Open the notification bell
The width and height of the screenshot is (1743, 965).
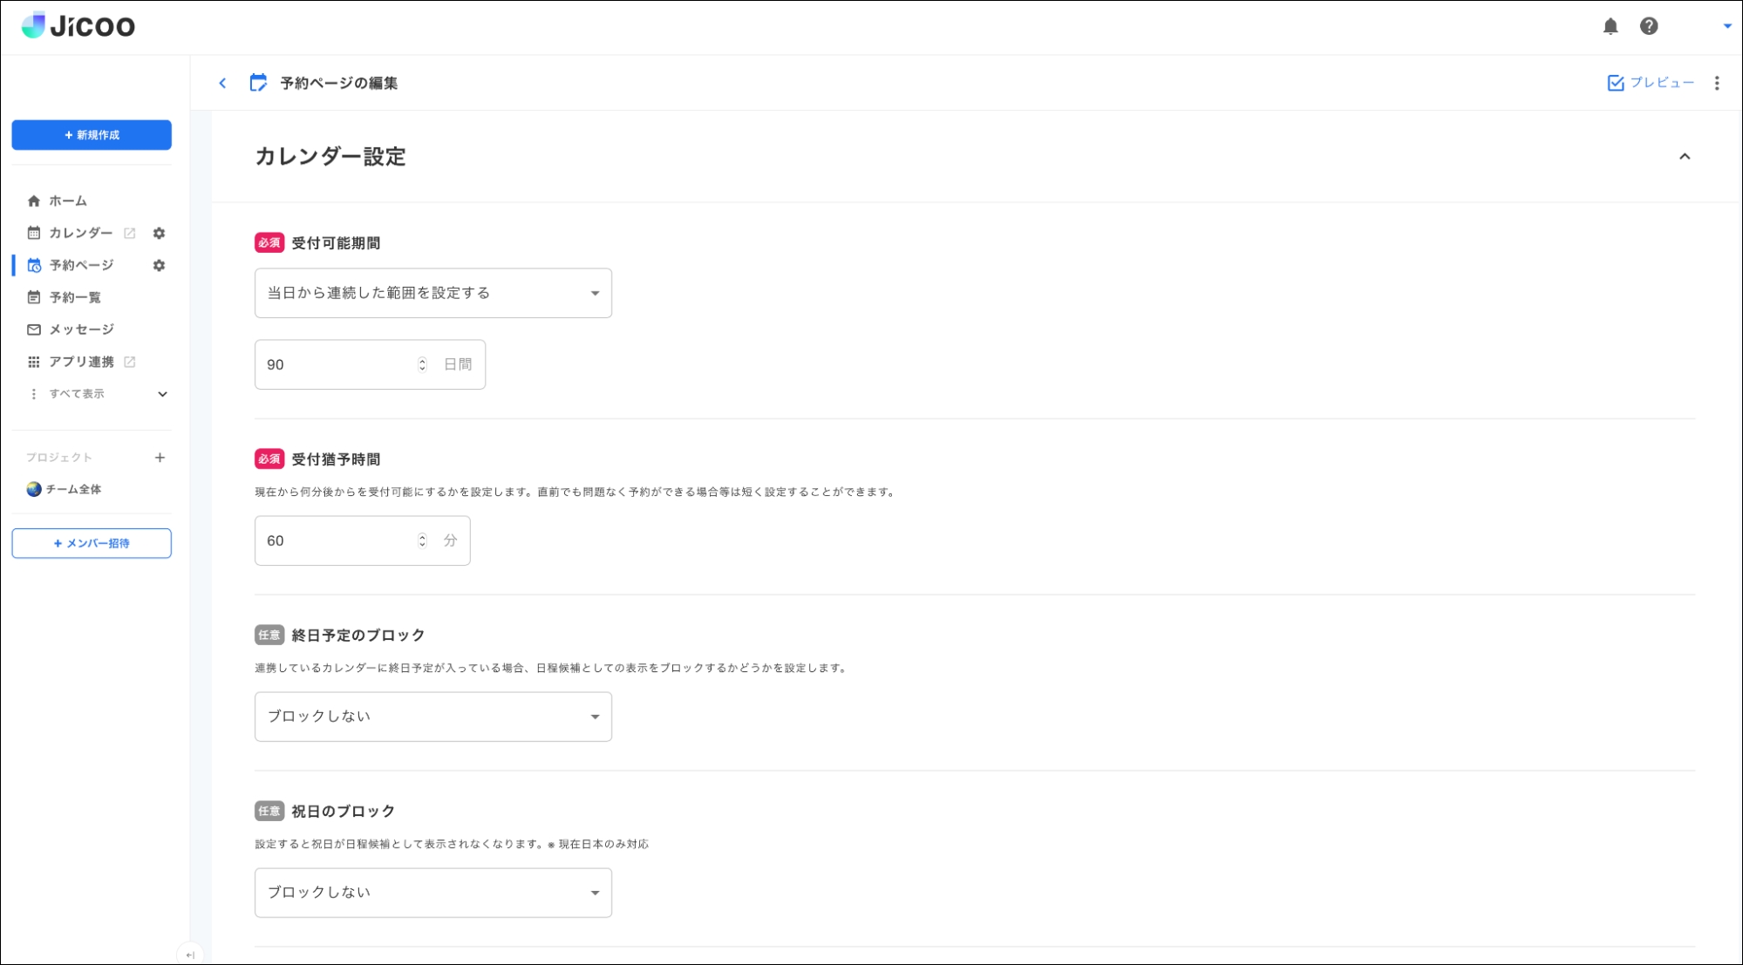(x=1611, y=27)
